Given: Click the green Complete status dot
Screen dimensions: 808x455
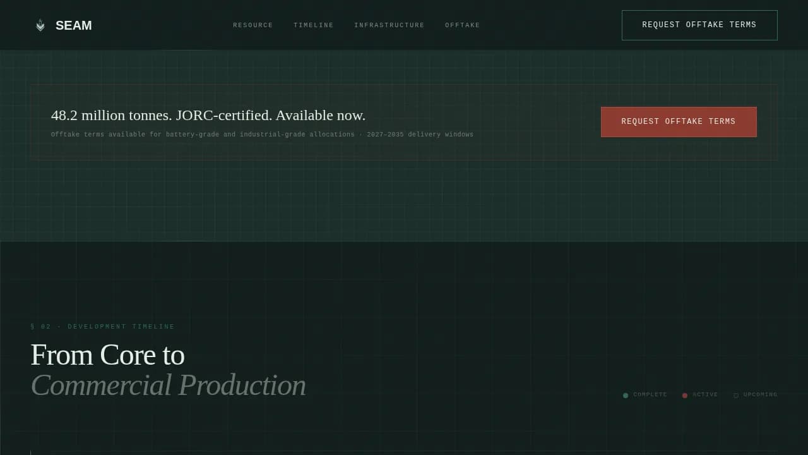Looking at the screenshot, I should [626, 395].
